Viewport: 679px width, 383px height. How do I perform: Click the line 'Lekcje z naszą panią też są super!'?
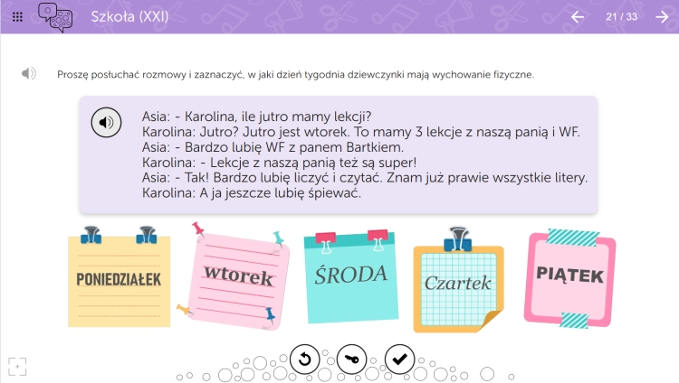279,163
